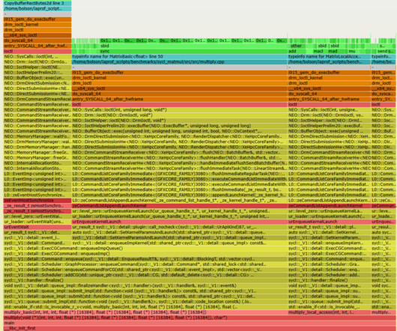Screen dimensions: 397x331
Task: Select the __libc_init_first bottom frame
Action: coord(199,328)
